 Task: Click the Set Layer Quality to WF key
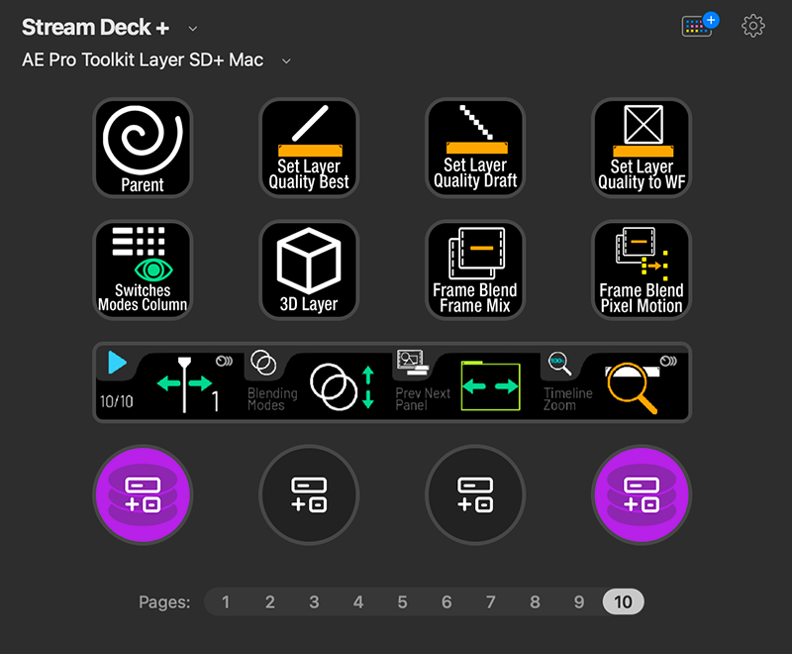click(x=642, y=148)
